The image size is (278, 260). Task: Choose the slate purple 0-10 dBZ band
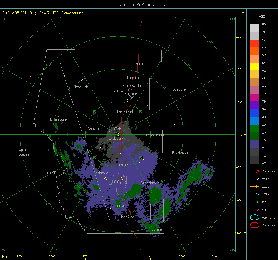255,144
